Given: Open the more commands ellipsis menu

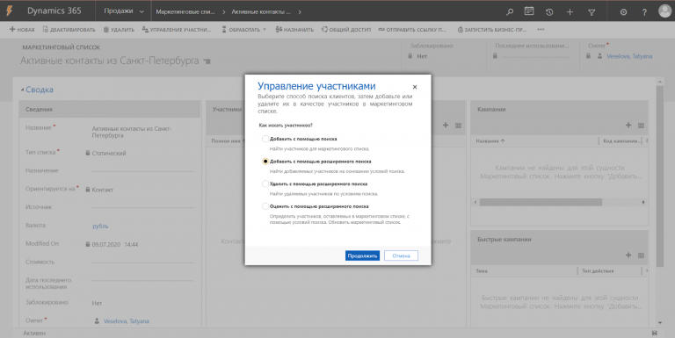Looking at the screenshot, I should (x=541, y=29).
